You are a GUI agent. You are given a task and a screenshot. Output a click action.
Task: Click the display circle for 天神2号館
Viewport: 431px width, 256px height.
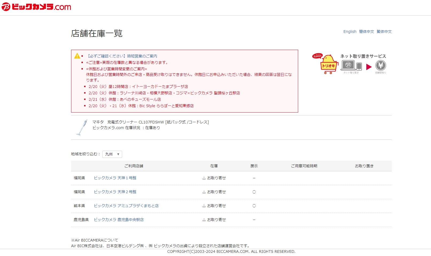click(x=254, y=192)
